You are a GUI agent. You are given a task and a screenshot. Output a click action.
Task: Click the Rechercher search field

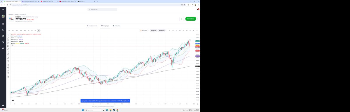(x=103, y=10)
